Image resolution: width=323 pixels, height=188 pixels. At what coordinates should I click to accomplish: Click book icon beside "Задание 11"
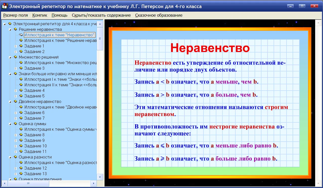point(21,151)
